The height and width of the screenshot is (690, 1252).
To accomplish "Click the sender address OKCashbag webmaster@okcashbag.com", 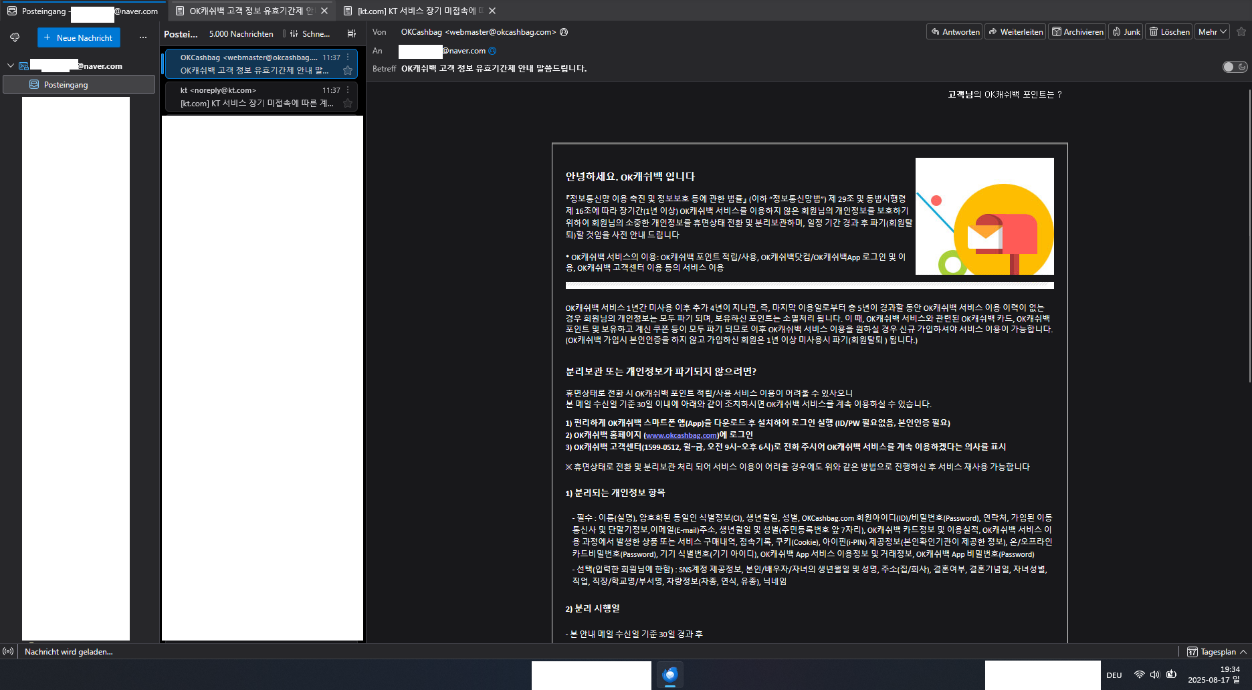I will [x=478, y=32].
